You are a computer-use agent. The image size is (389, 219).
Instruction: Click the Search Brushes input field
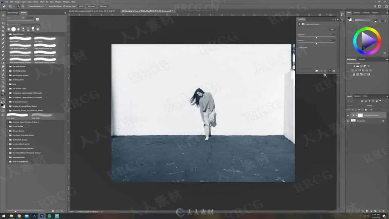pyautogui.click(x=24, y=25)
